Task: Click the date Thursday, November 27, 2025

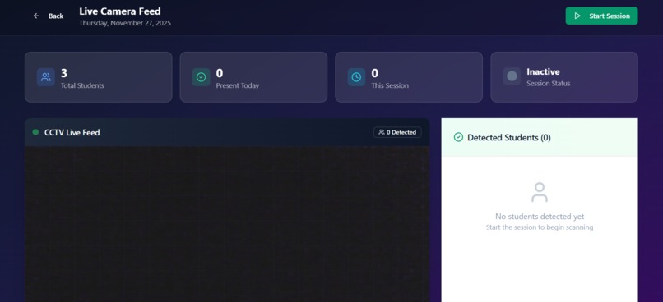Action: pos(125,23)
